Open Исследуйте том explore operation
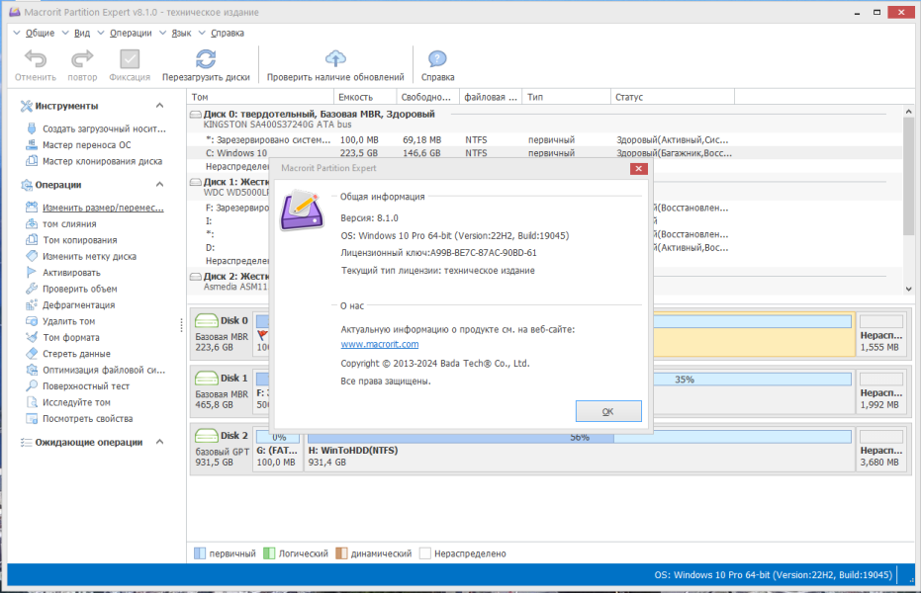This screenshot has height=593, width=921. [68, 402]
